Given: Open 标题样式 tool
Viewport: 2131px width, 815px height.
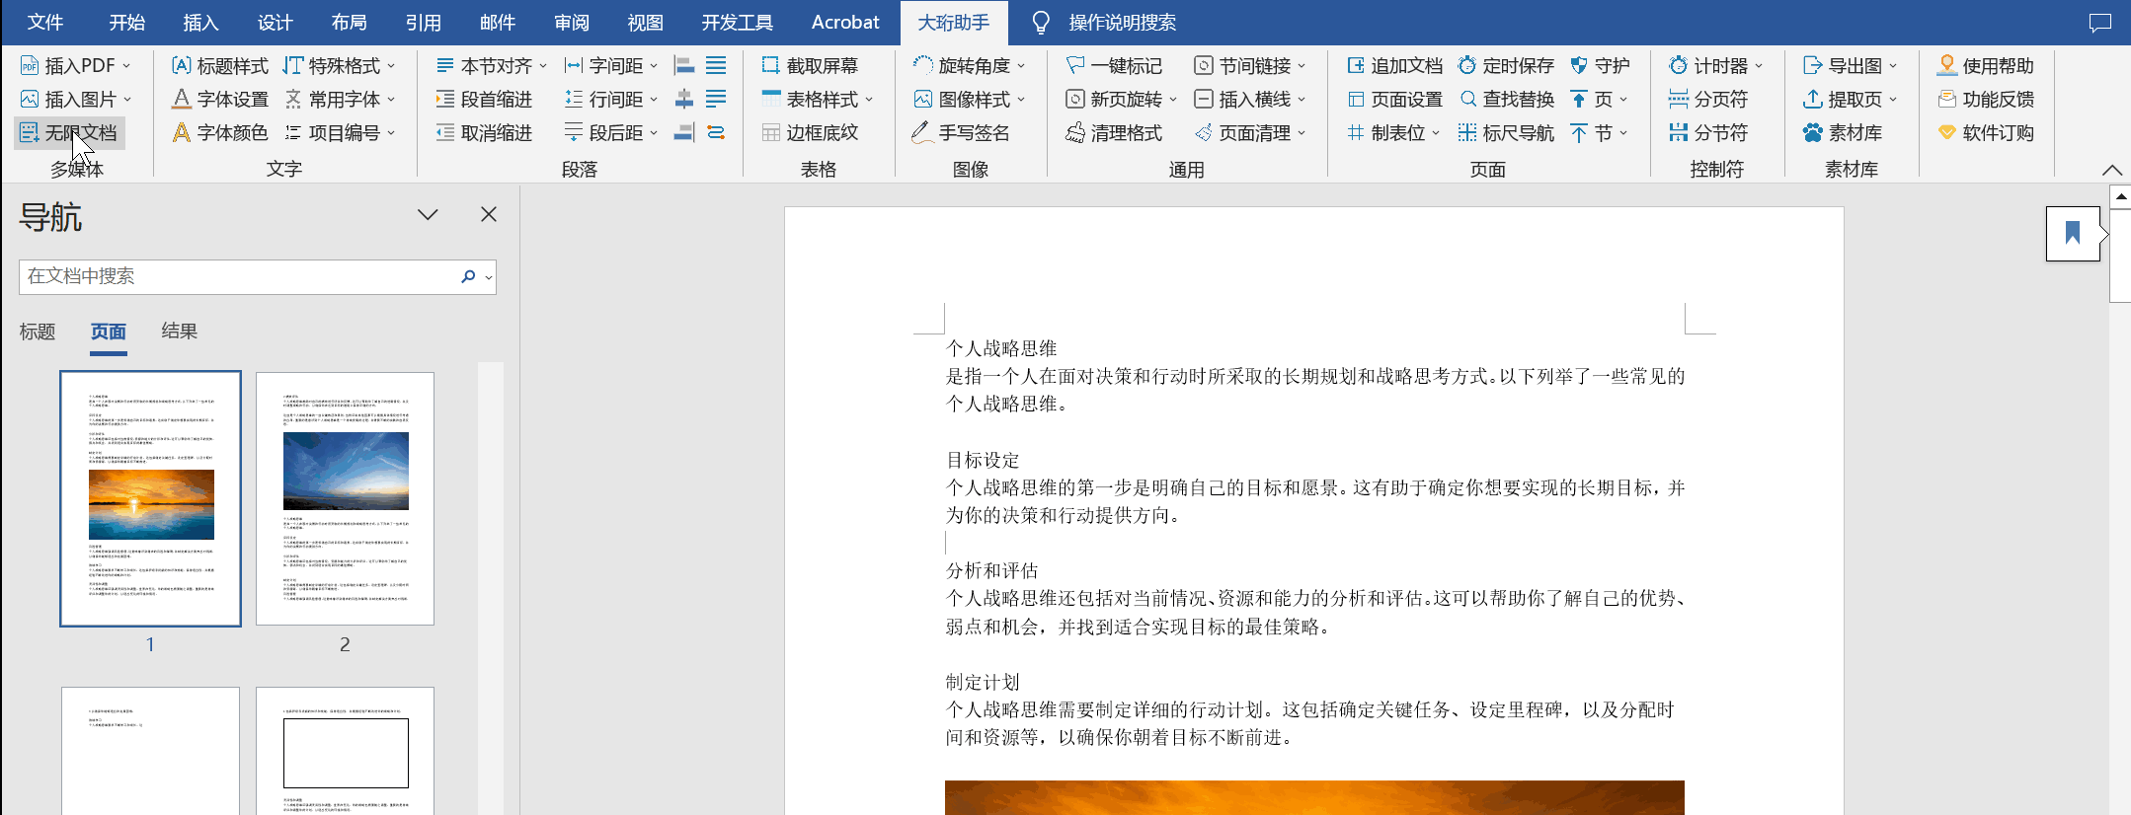Looking at the screenshot, I should point(220,66).
